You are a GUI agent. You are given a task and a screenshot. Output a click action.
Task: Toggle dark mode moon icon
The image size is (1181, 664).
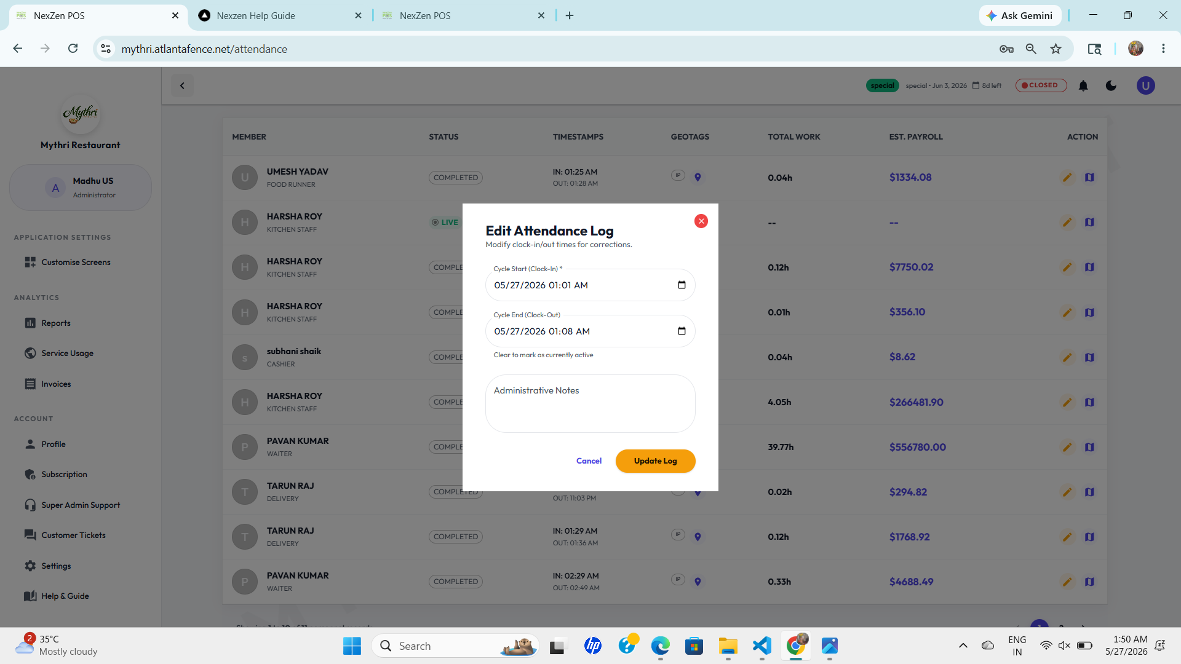point(1111,85)
